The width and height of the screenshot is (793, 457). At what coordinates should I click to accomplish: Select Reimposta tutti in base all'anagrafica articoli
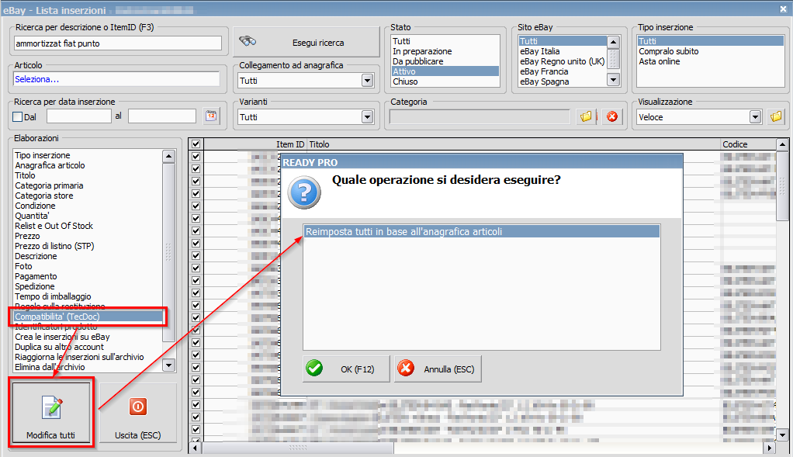[x=481, y=231]
